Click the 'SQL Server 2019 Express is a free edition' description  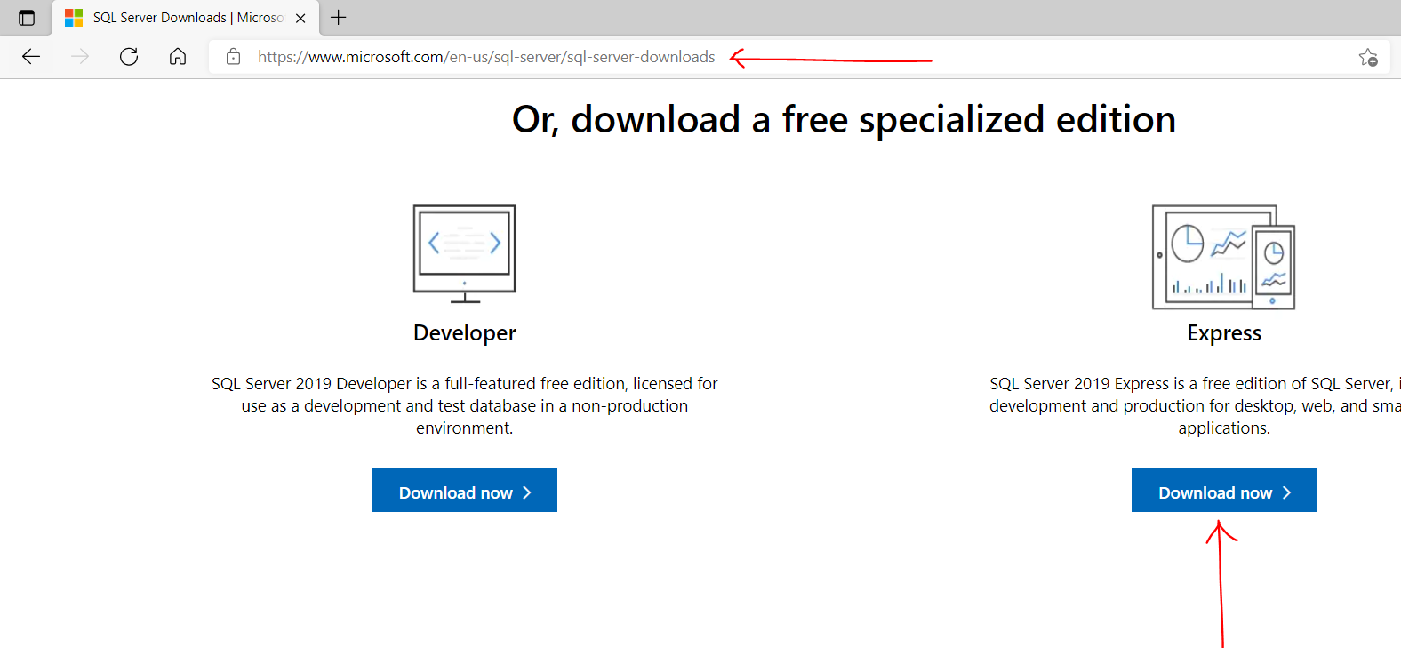click(1195, 405)
